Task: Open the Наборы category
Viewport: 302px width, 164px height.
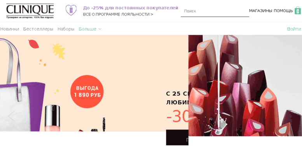Action: 66,29
